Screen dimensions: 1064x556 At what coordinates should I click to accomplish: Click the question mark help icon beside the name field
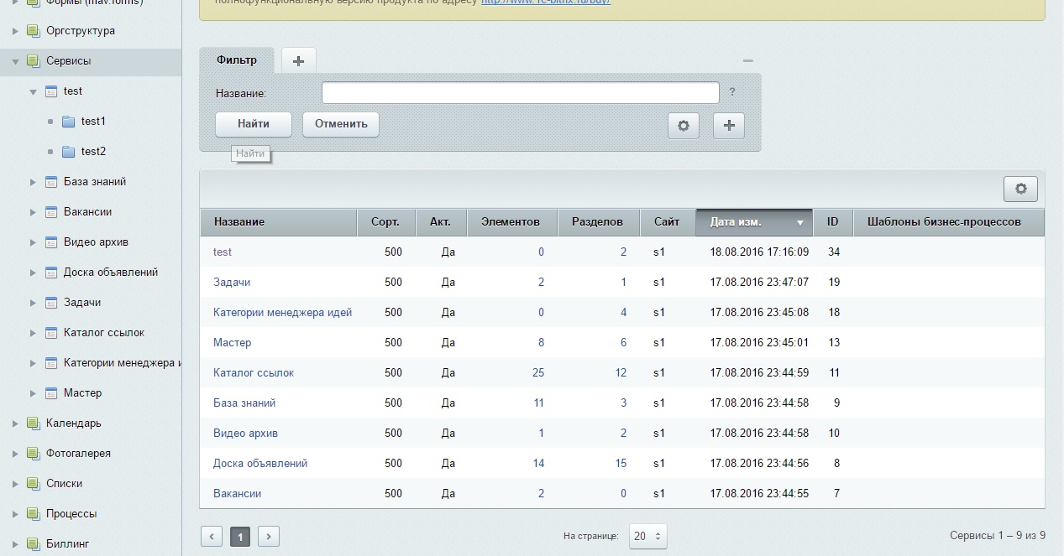(x=732, y=92)
